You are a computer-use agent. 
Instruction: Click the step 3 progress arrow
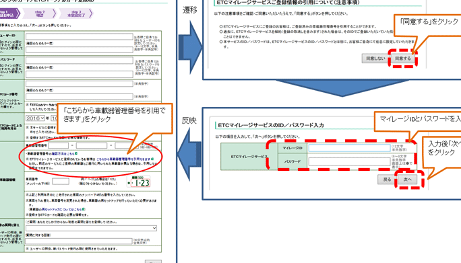tap(76, 13)
